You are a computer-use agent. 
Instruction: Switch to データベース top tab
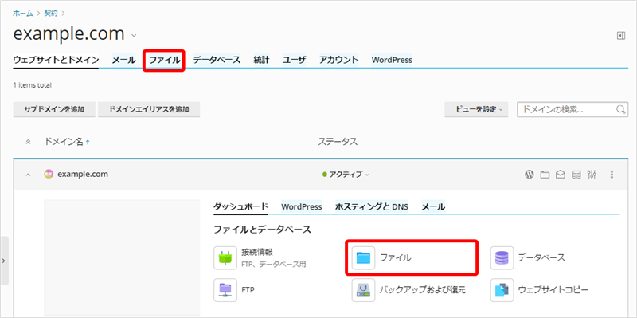[217, 60]
